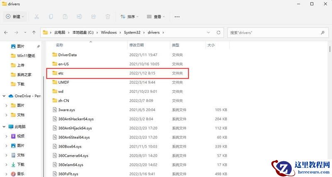Select 视频 under 此电脑
The width and height of the screenshot is (332, 177).
click(x=21, y=136)
